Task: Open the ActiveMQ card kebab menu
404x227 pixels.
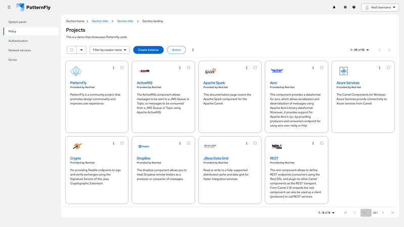Action: tap(180, 68)
